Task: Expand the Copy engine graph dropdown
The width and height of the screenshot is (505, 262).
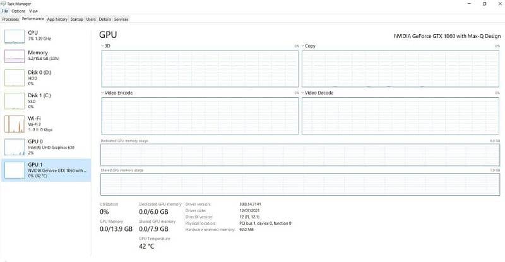Action: pos(304,46)
